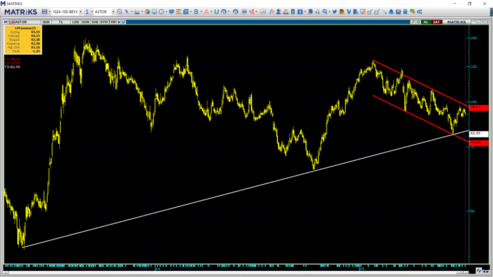Toggle LOG scale on chart
493x277 pixels.
[x=76, y=22]
